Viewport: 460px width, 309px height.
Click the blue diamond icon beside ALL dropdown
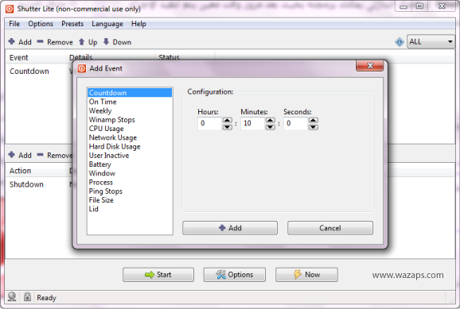point(400,42)
